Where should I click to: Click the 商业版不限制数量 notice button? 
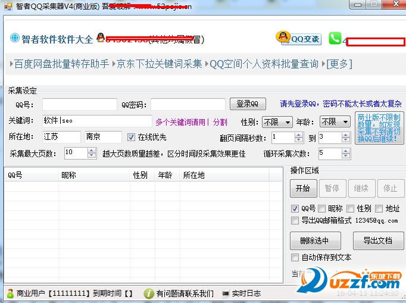tap(379, 128)
